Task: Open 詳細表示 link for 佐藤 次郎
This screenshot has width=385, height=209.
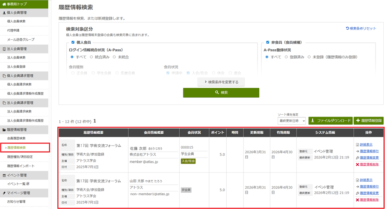Action: click(x=366, y=145)
